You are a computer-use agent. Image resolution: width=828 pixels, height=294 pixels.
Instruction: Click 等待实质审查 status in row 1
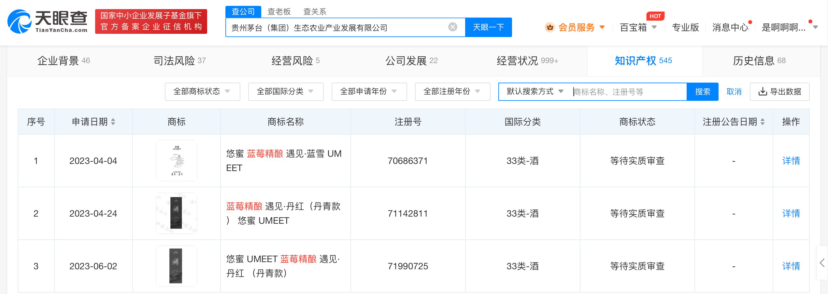pyautogui.click(x=637, y=161)
